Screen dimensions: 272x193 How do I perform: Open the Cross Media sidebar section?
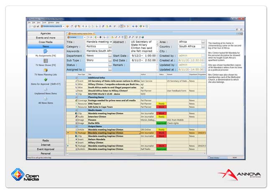click(x=46, y=42)
